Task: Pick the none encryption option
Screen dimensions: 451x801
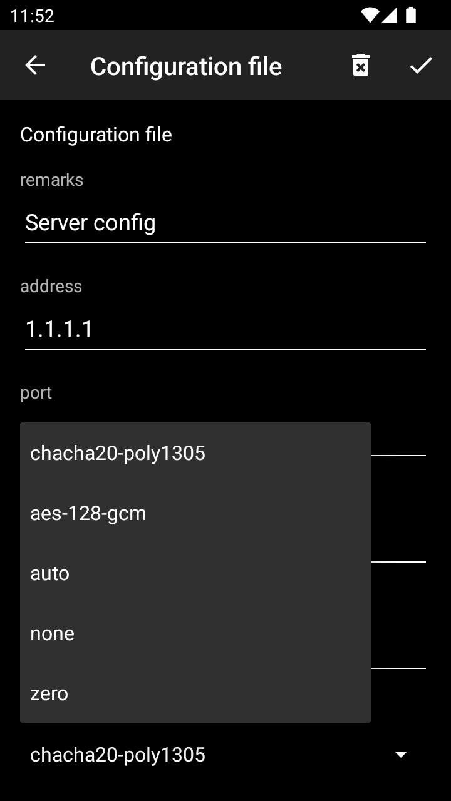Action: click(53, 633)
